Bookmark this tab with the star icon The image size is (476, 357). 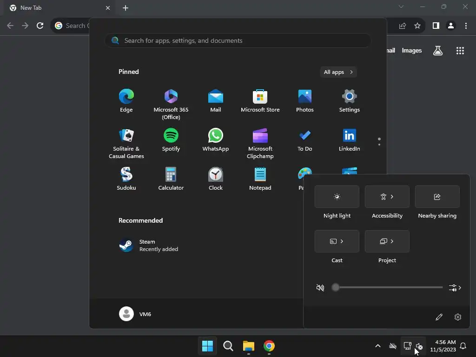(x=417, y=26)
